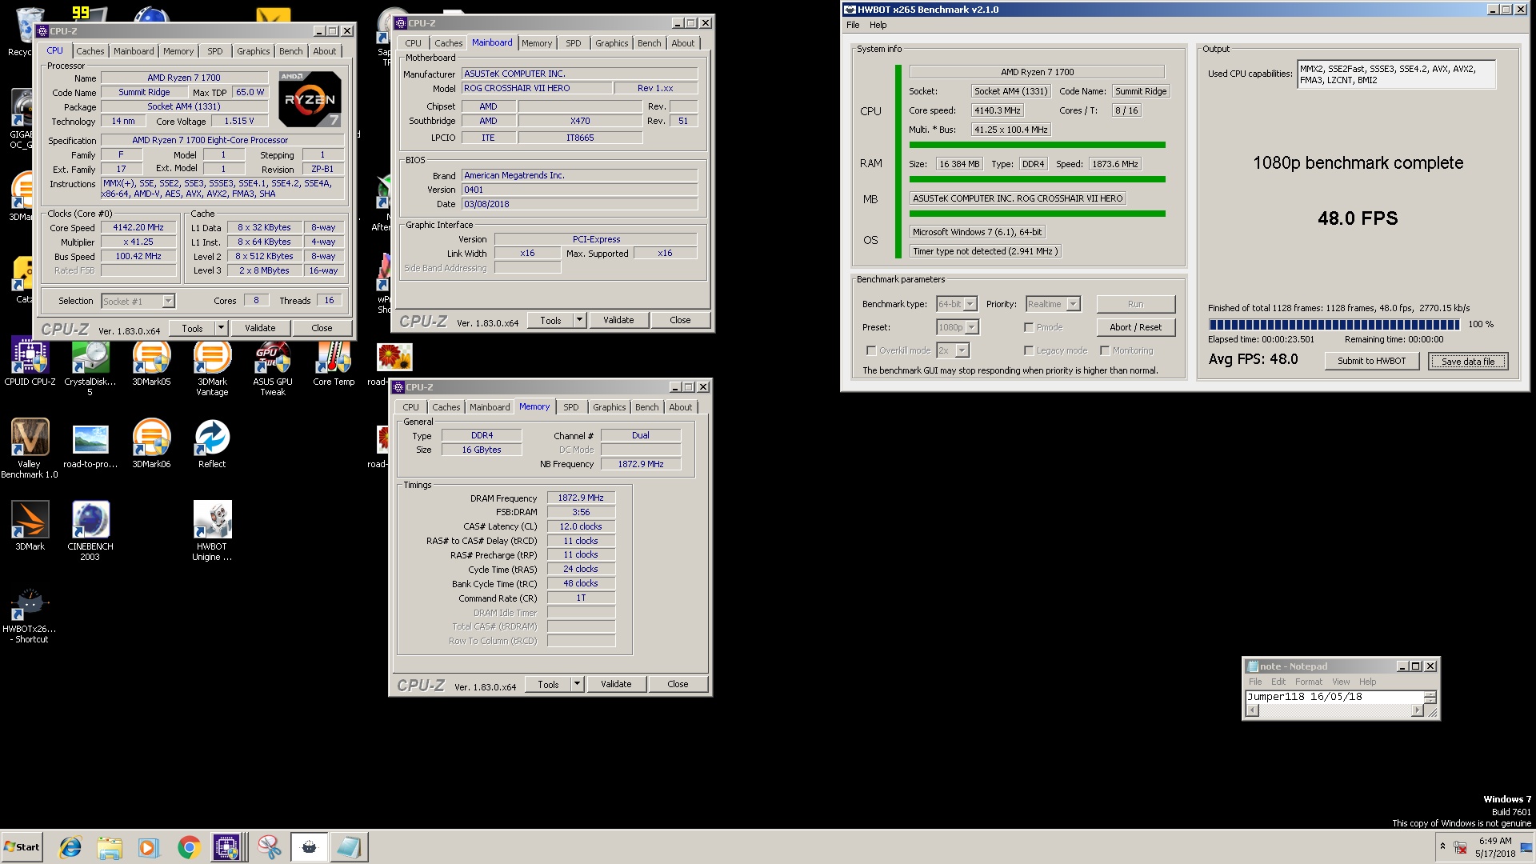Open File menu in HWBOT x265

(853, 25)
